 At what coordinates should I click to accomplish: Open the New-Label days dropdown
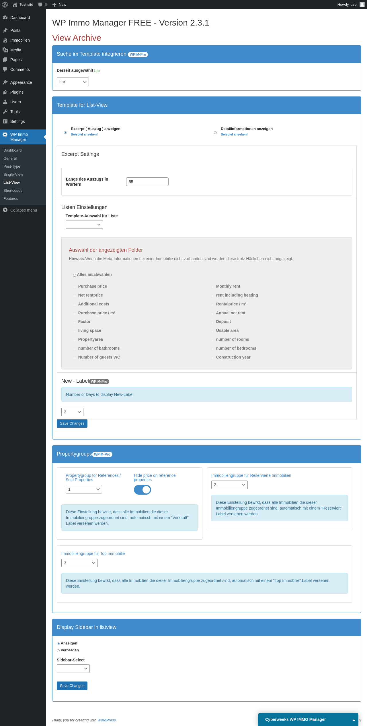click(72, 412)
